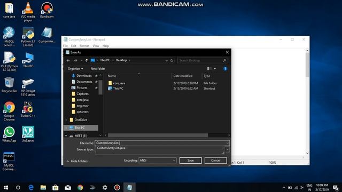Open the WhatsApp desktop shortcut
The height and width of the screenshot is (192, 342).
coord(9,134)
